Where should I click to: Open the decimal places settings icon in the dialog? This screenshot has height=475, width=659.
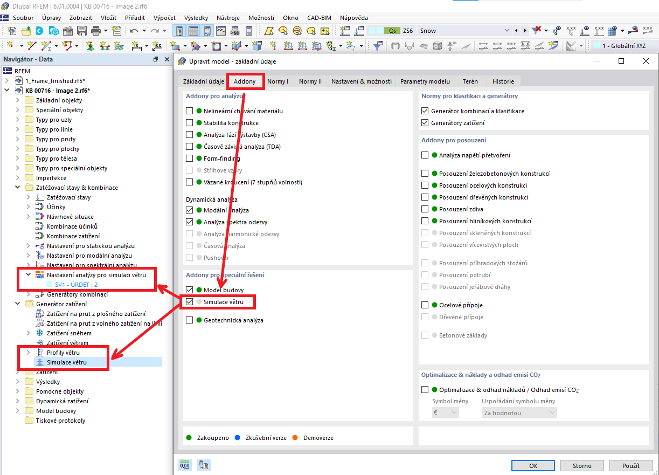[x=185, y=465]
